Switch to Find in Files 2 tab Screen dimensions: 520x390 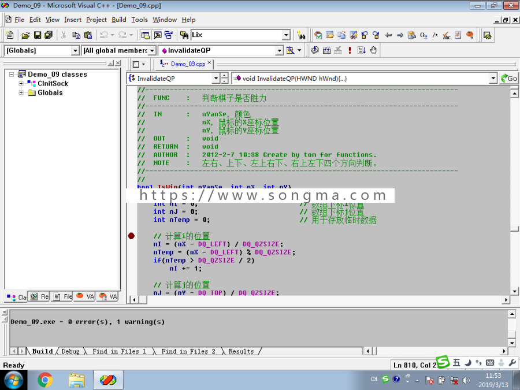[x=188, y=351]
